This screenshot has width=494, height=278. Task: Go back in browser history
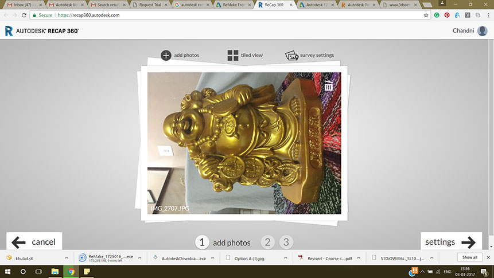pos(6,15)
